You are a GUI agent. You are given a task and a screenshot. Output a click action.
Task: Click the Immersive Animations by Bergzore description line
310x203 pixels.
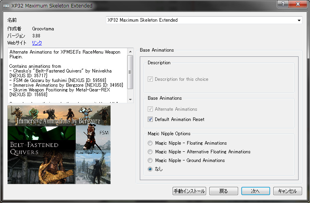coord(66,85)
